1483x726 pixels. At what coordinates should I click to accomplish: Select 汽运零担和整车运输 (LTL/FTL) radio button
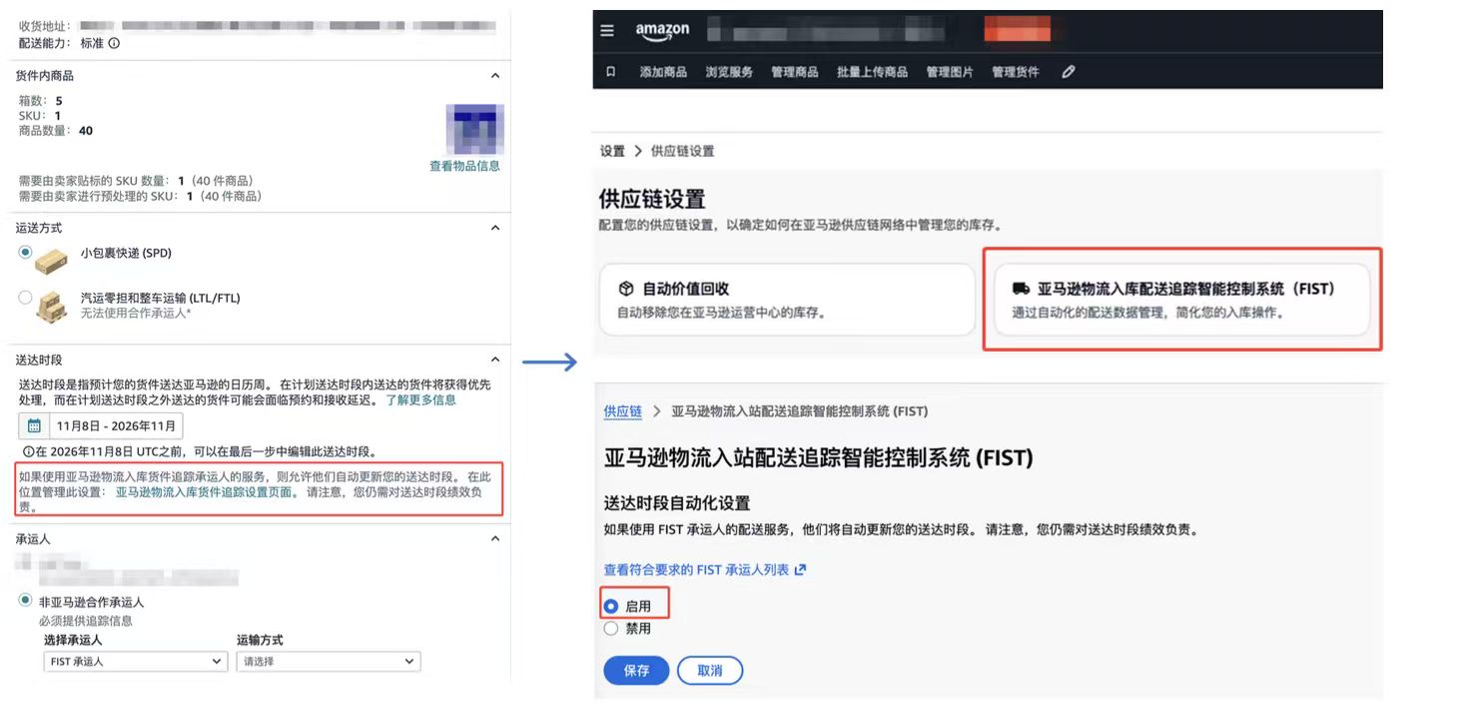[x=25, y=298]
